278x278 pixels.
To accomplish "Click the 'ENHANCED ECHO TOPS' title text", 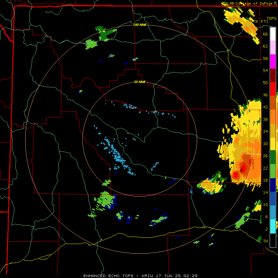I will (108, 276).
